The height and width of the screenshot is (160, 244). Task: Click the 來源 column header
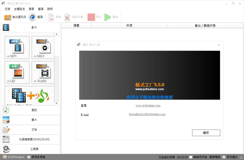[x=129, y=26]
